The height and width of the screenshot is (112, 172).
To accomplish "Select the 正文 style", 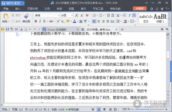I will pyautogui.click(x=146, y=19).
